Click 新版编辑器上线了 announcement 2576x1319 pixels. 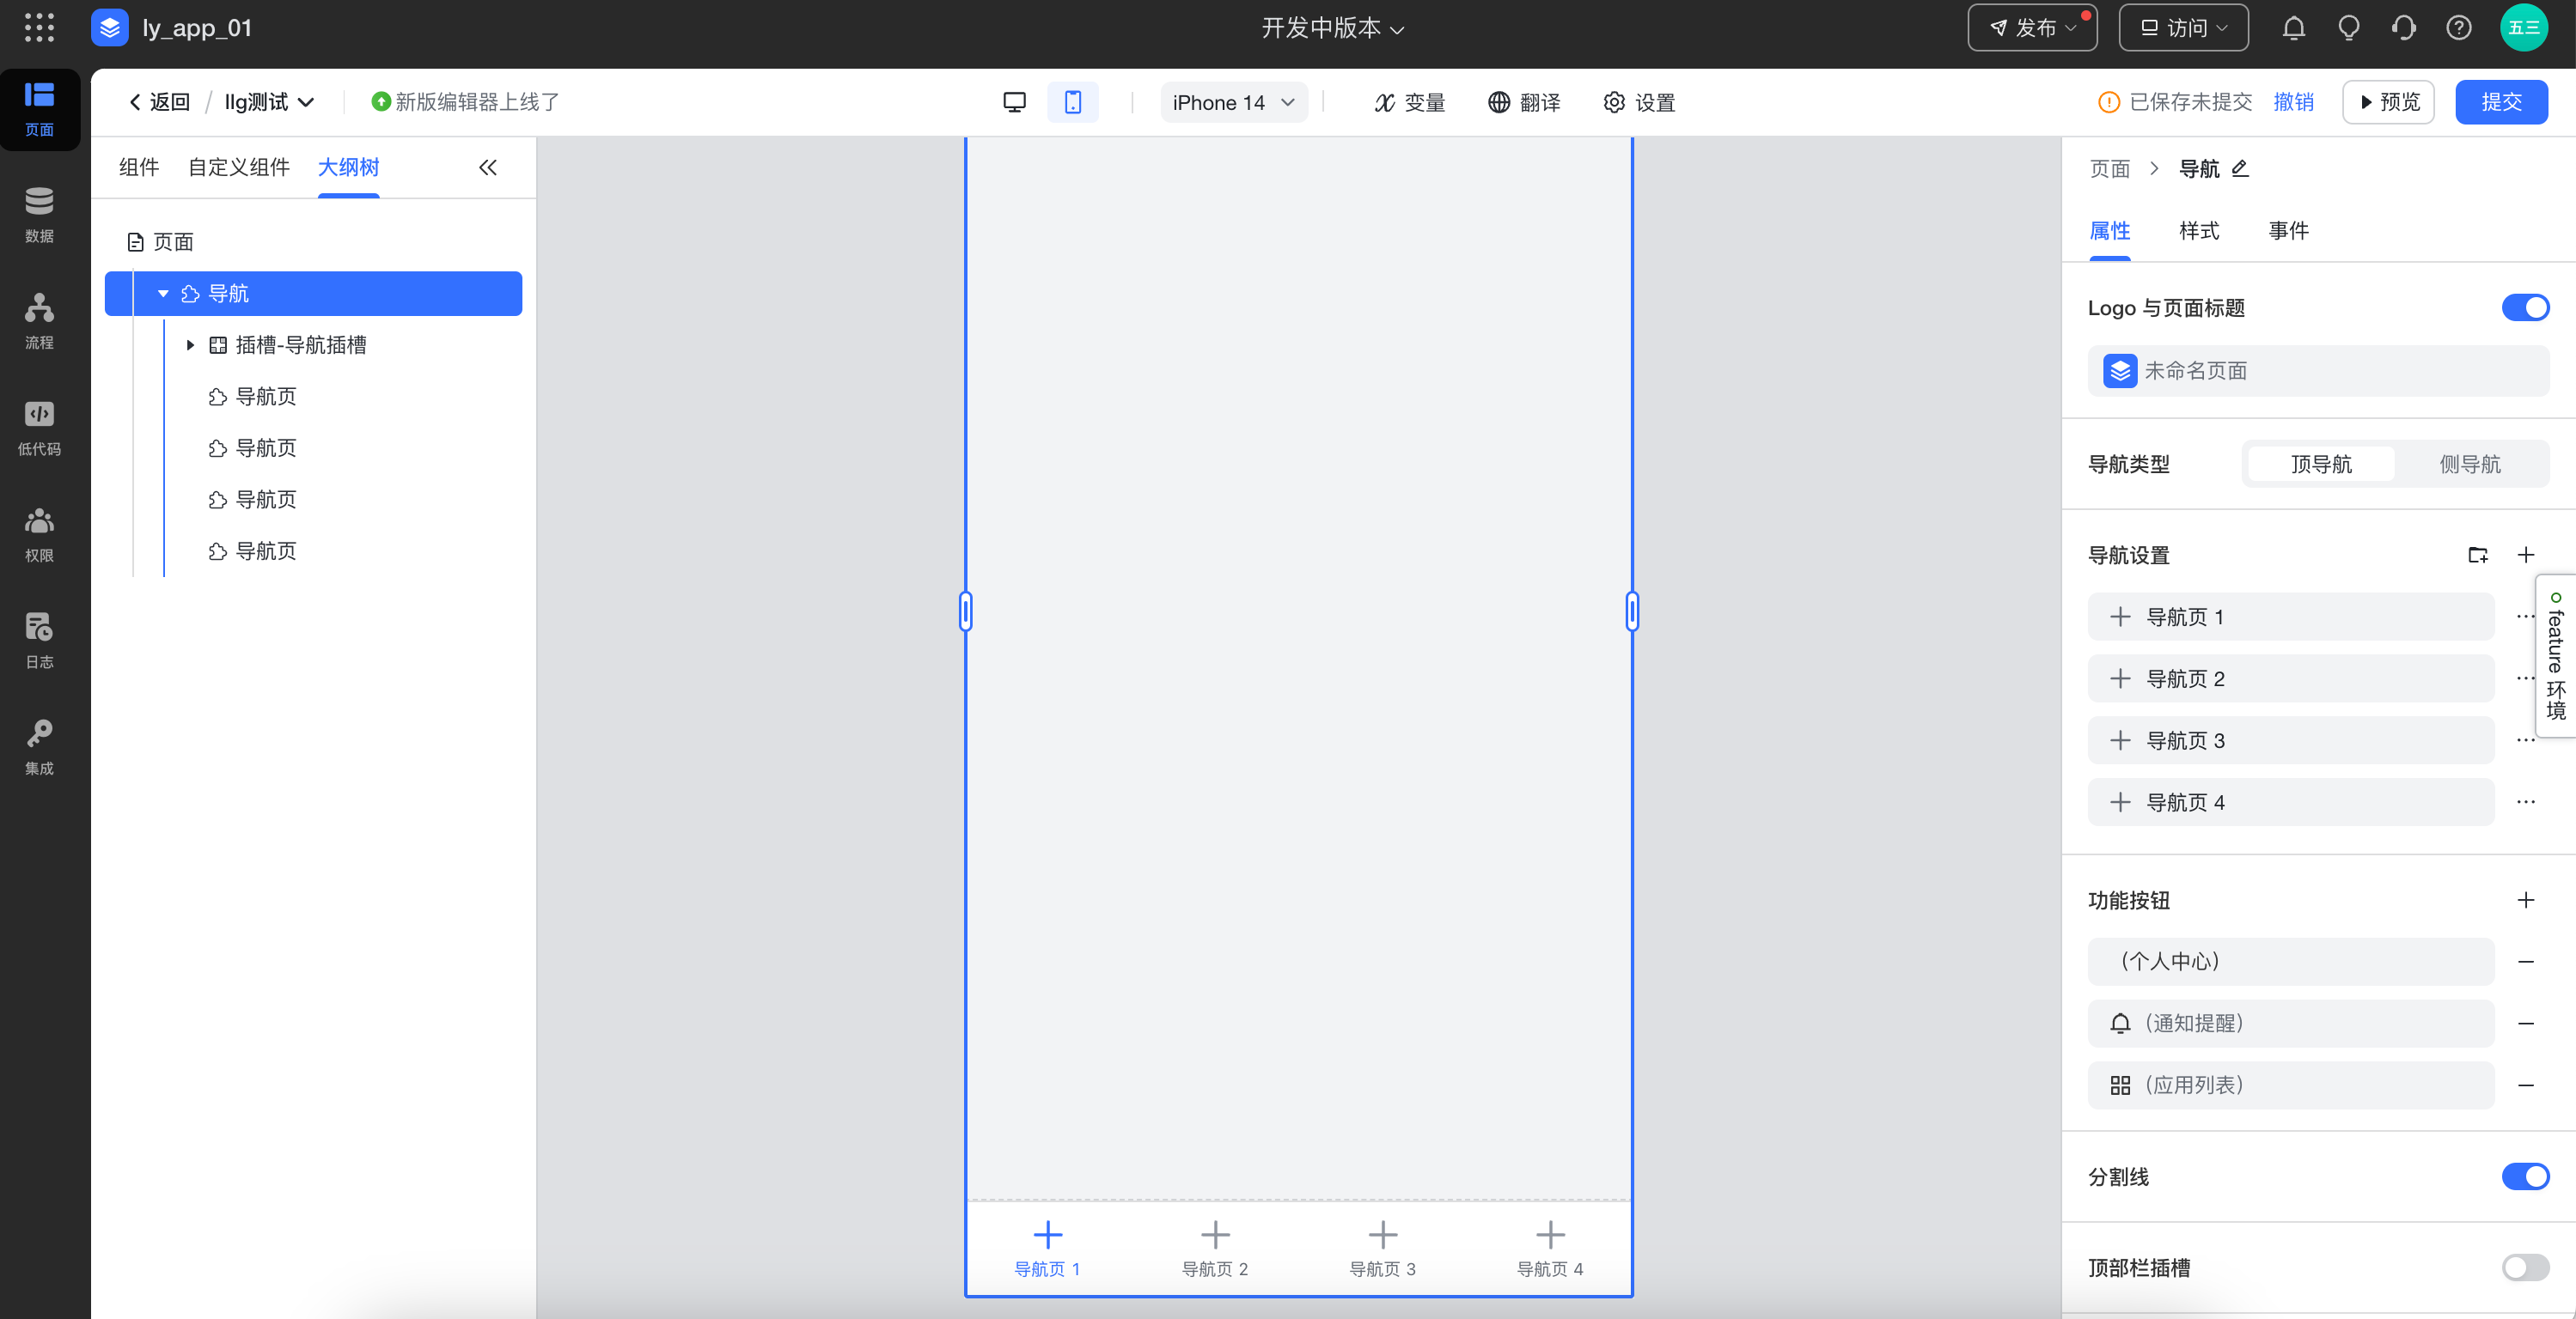click(466, 102)
